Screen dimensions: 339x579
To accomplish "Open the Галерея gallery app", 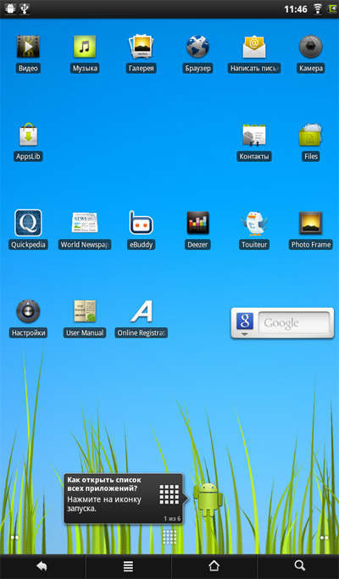I will point(141,54).
